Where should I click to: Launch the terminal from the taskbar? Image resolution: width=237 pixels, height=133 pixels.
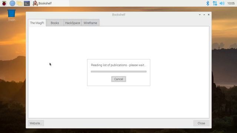pyautogui.click(x=27, y=3)
